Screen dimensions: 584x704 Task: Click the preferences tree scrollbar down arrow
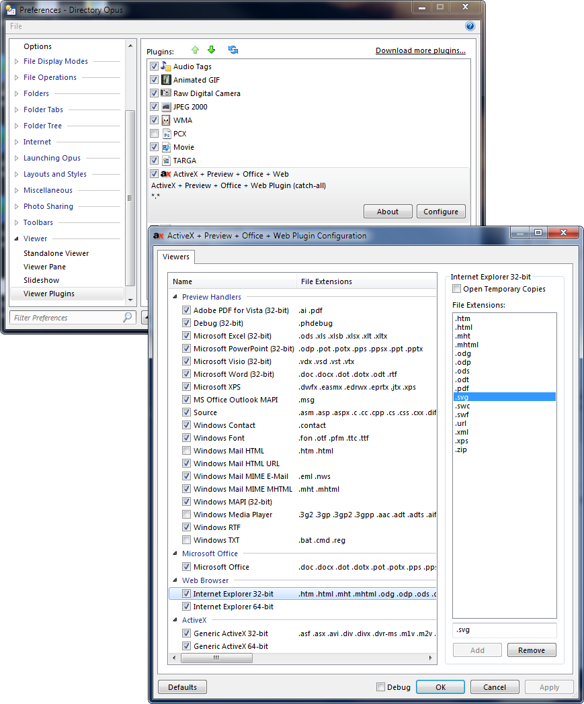[x=130, y=300]
